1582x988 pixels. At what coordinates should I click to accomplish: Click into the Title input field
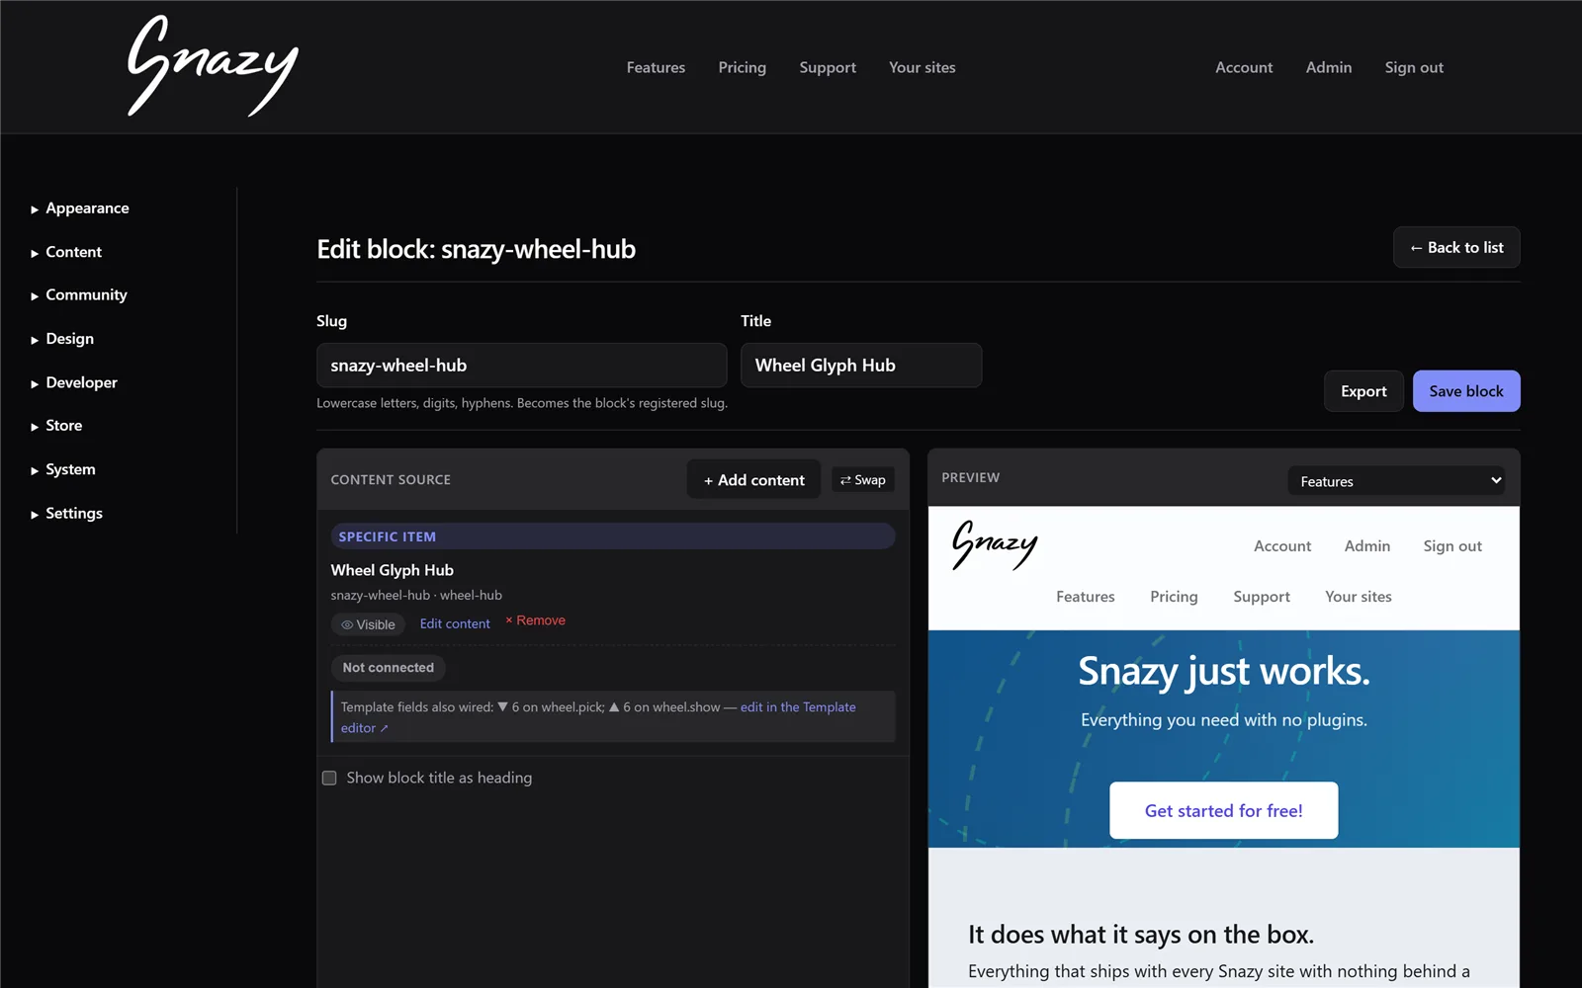[x=861, y=366]
